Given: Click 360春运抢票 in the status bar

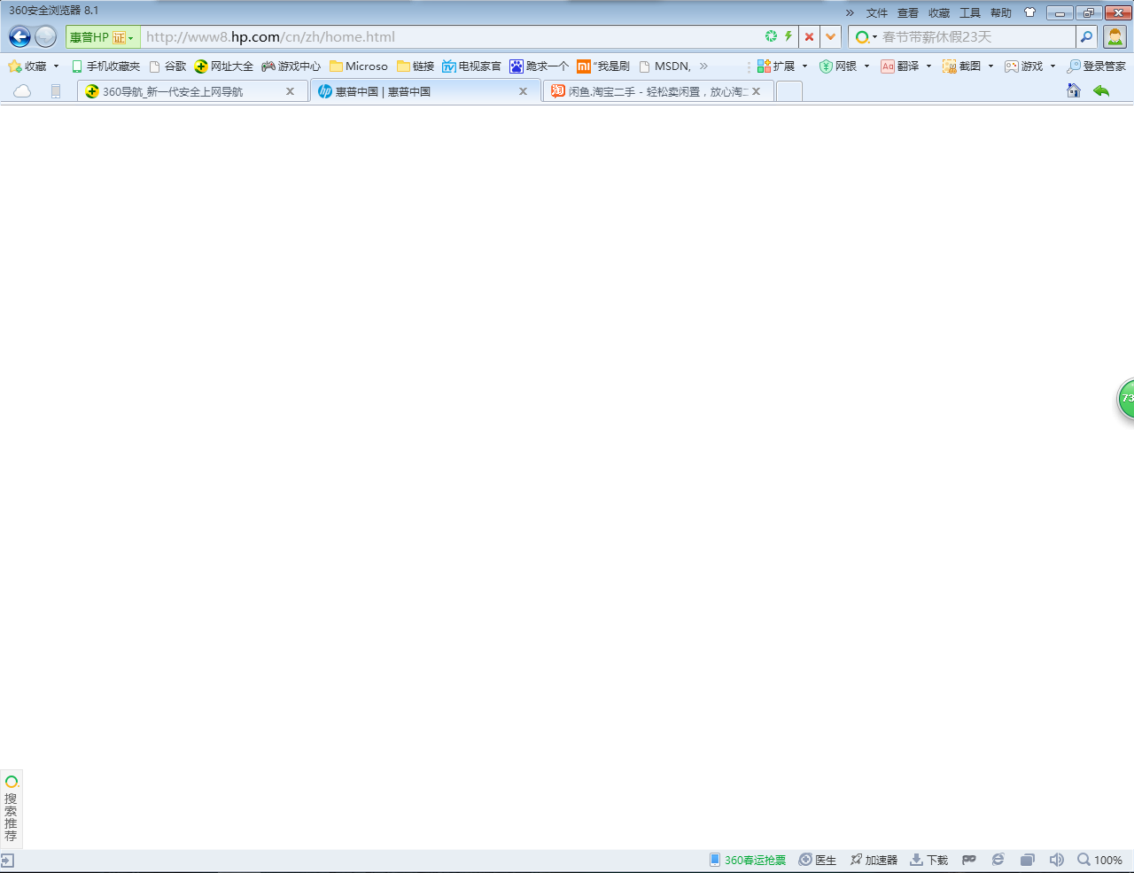Looking at the screenshot, I should click(748, 861).
